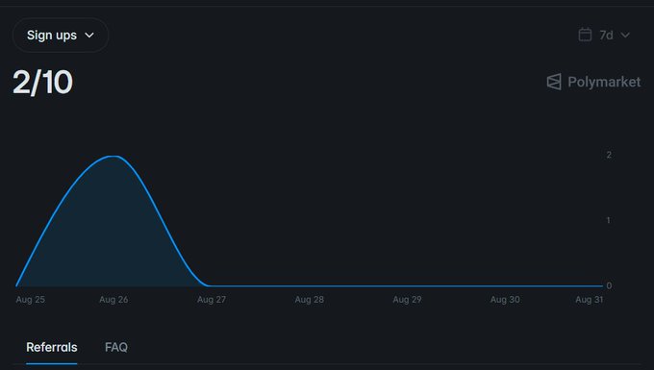Click the Aug 27 axis label
This screenshot has height=370, width=654.
point(212,300)
